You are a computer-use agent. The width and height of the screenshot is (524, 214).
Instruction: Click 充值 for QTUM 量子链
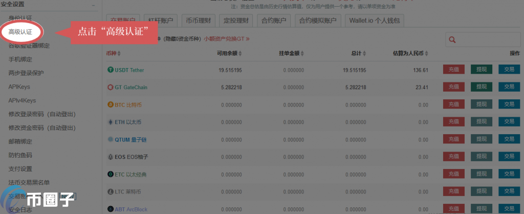pyautogui.click(x=453, y=139)
